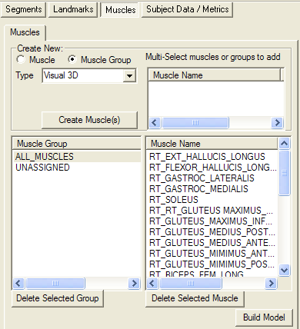
Task: Select the top-level Muscles tab
Action: [120, 10]
